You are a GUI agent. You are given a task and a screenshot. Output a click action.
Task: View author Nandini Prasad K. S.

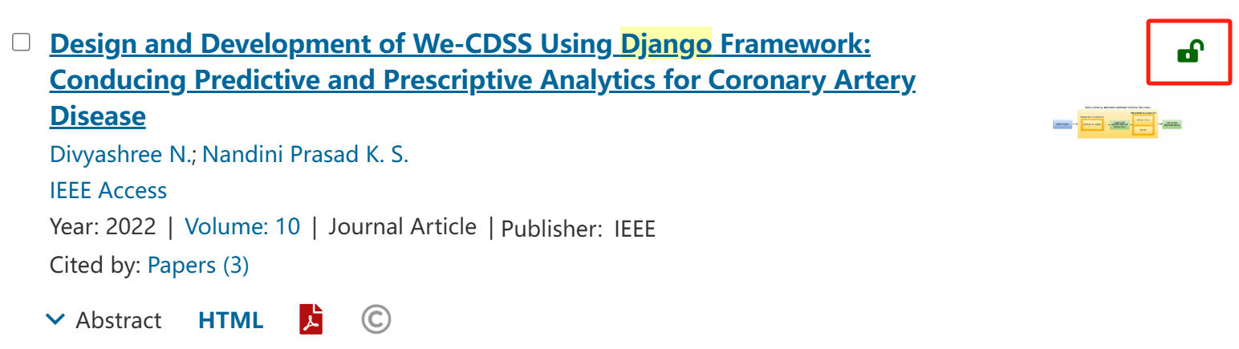click(x=306, y=154)
